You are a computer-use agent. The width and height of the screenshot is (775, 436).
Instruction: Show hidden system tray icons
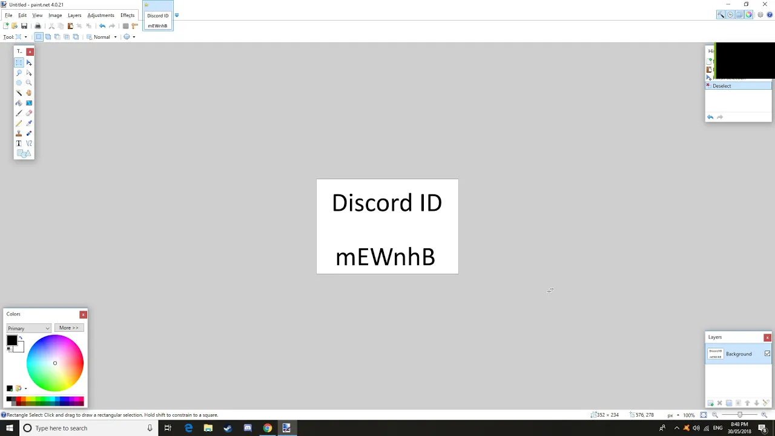click(676, 428)
